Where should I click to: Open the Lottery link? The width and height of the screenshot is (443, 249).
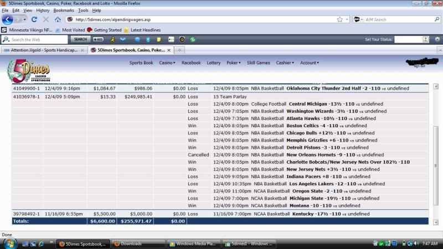tap(213, 63)
